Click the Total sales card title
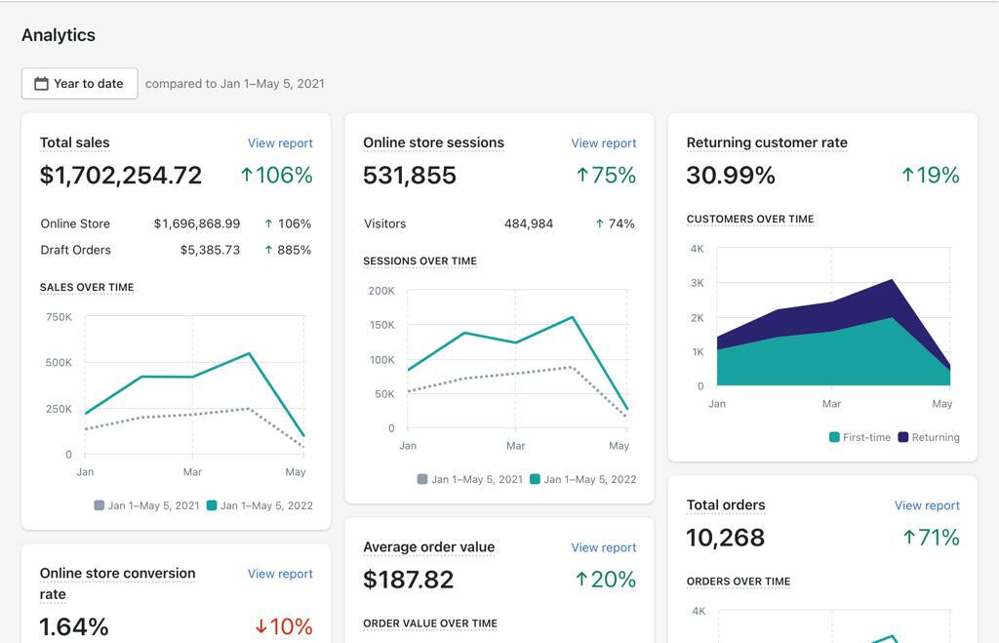The image size is (999, 643). (x=74, y=142)
